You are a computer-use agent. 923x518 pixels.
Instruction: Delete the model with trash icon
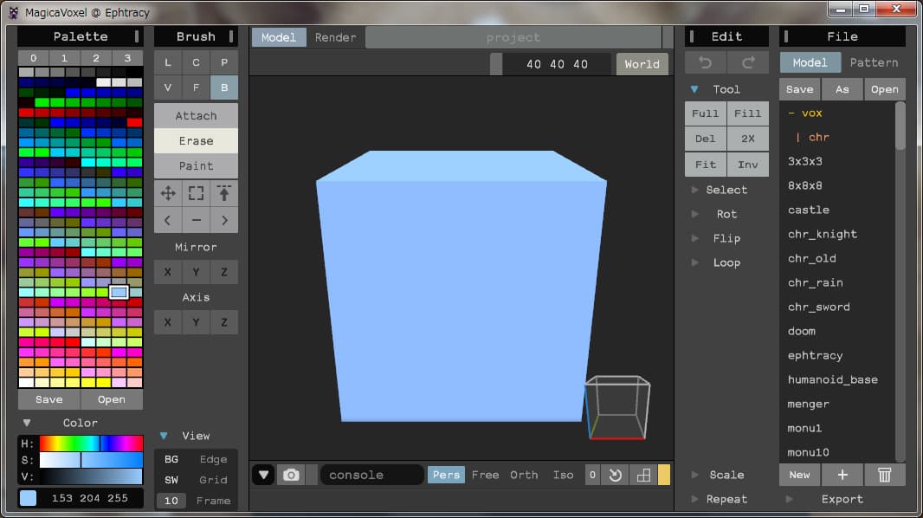[x=884, y=475]
